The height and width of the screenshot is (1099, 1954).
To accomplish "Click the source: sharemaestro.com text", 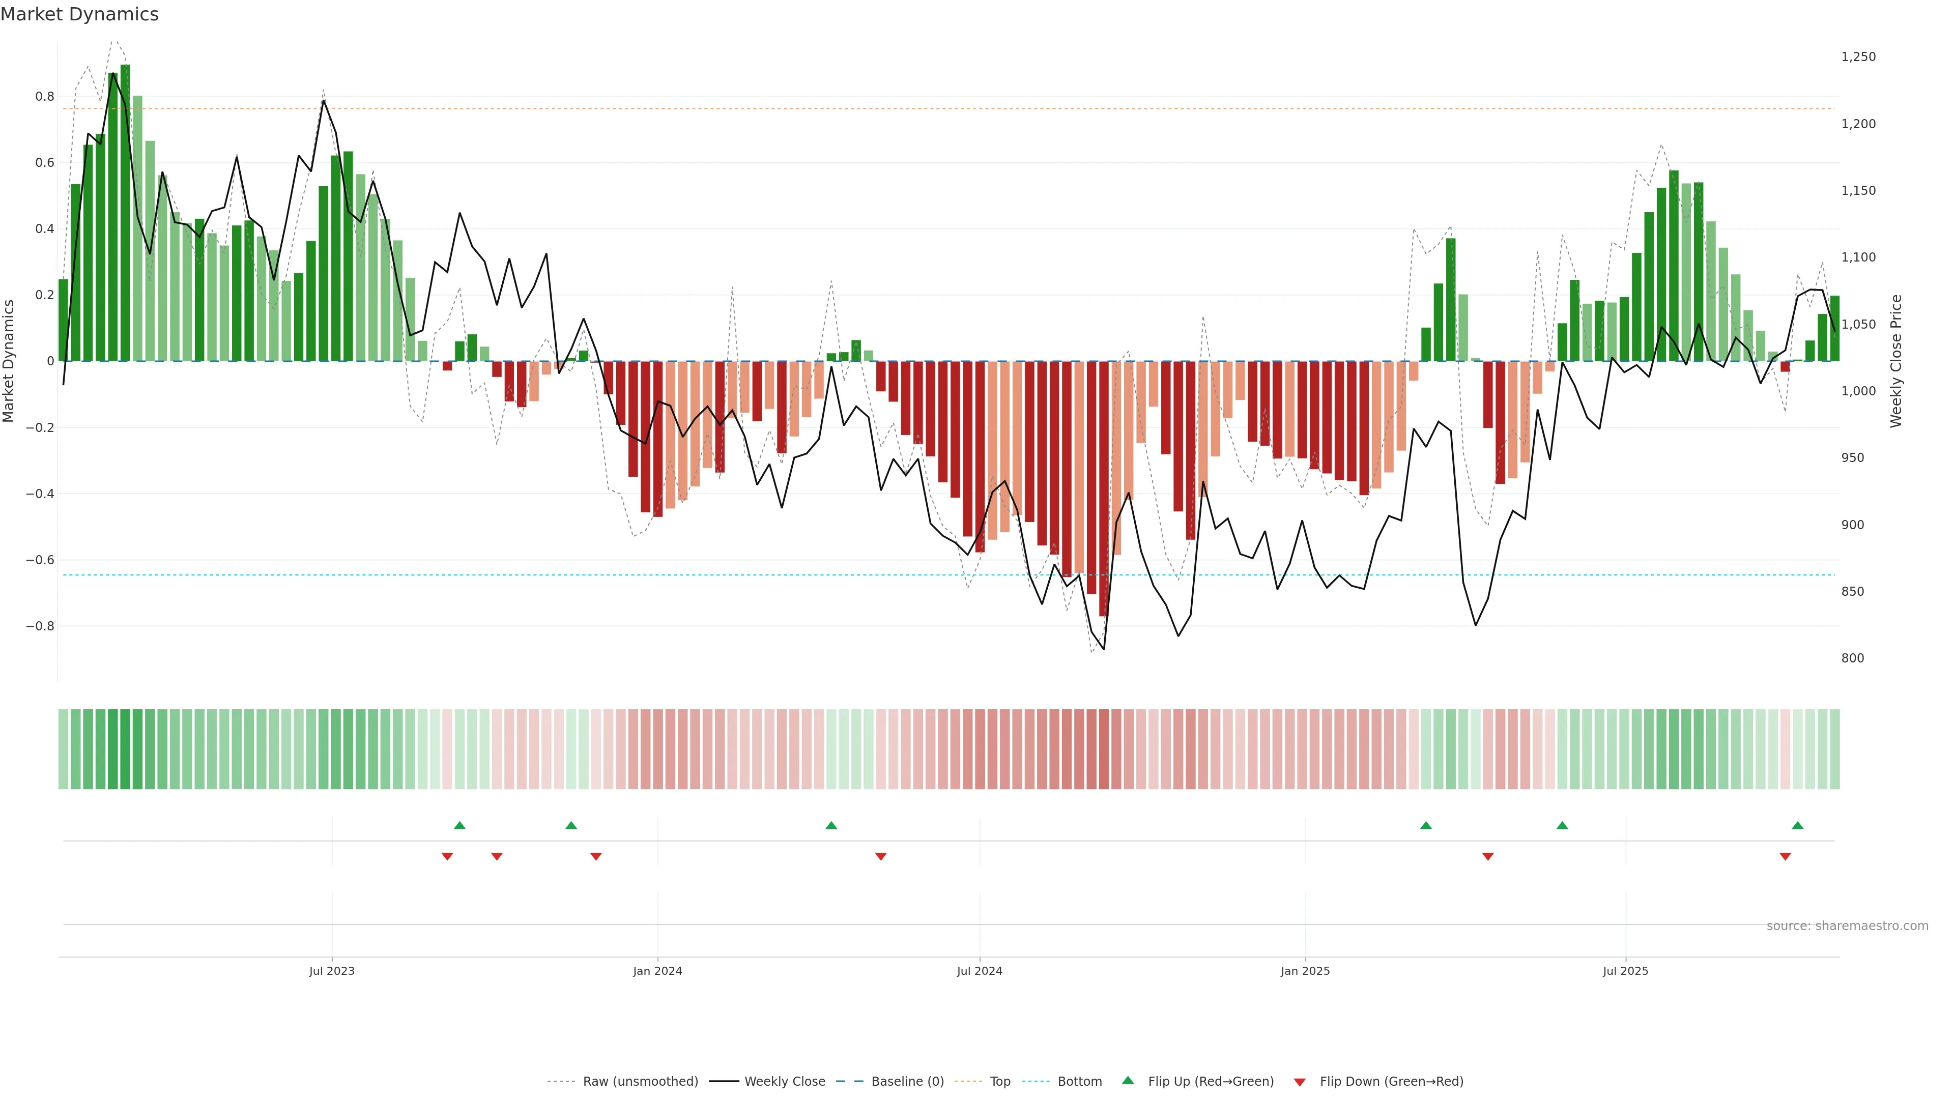I will pos(1847,926).
